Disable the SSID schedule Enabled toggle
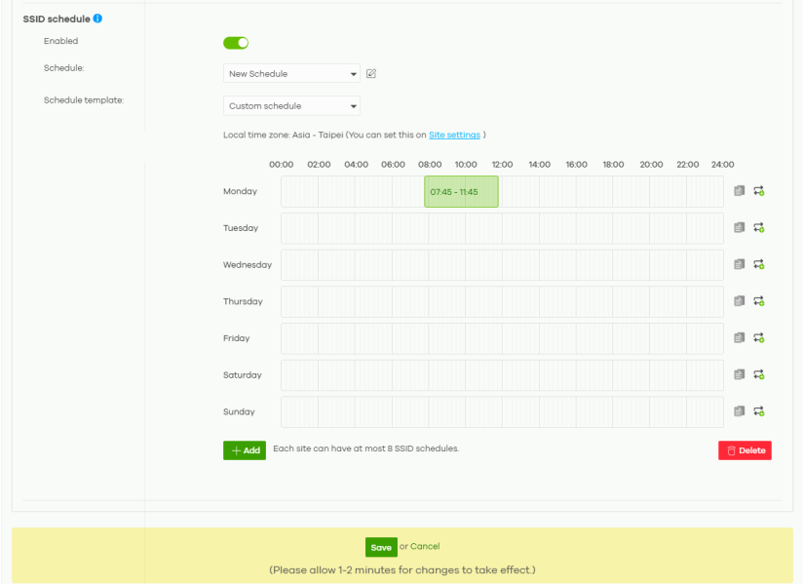This screenshot has width=803, height=584. 236,43
